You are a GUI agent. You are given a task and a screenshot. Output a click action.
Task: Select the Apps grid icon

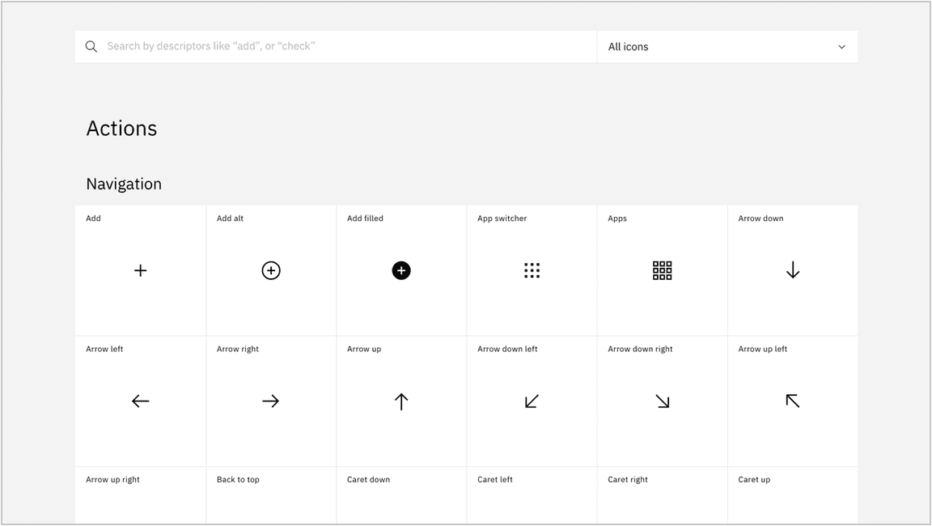click(662, 270)
